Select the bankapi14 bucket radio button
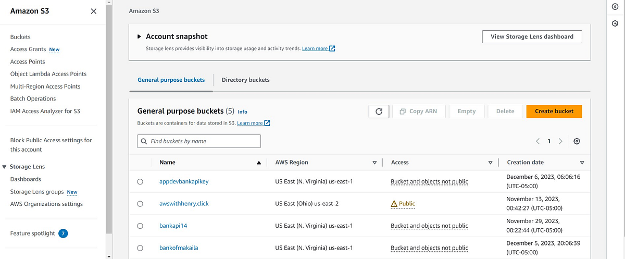 [140, 226]
